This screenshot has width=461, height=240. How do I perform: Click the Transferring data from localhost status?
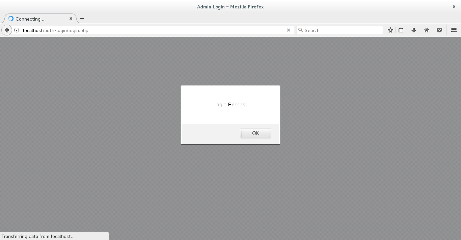[38, 236]
